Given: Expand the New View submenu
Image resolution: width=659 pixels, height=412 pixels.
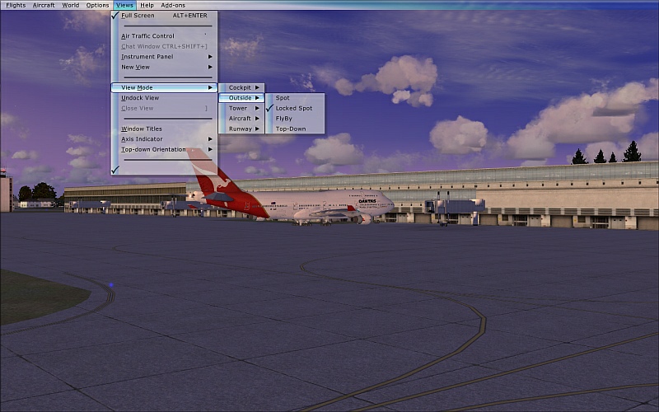Looking at the screenshot, I should point(164,67).
